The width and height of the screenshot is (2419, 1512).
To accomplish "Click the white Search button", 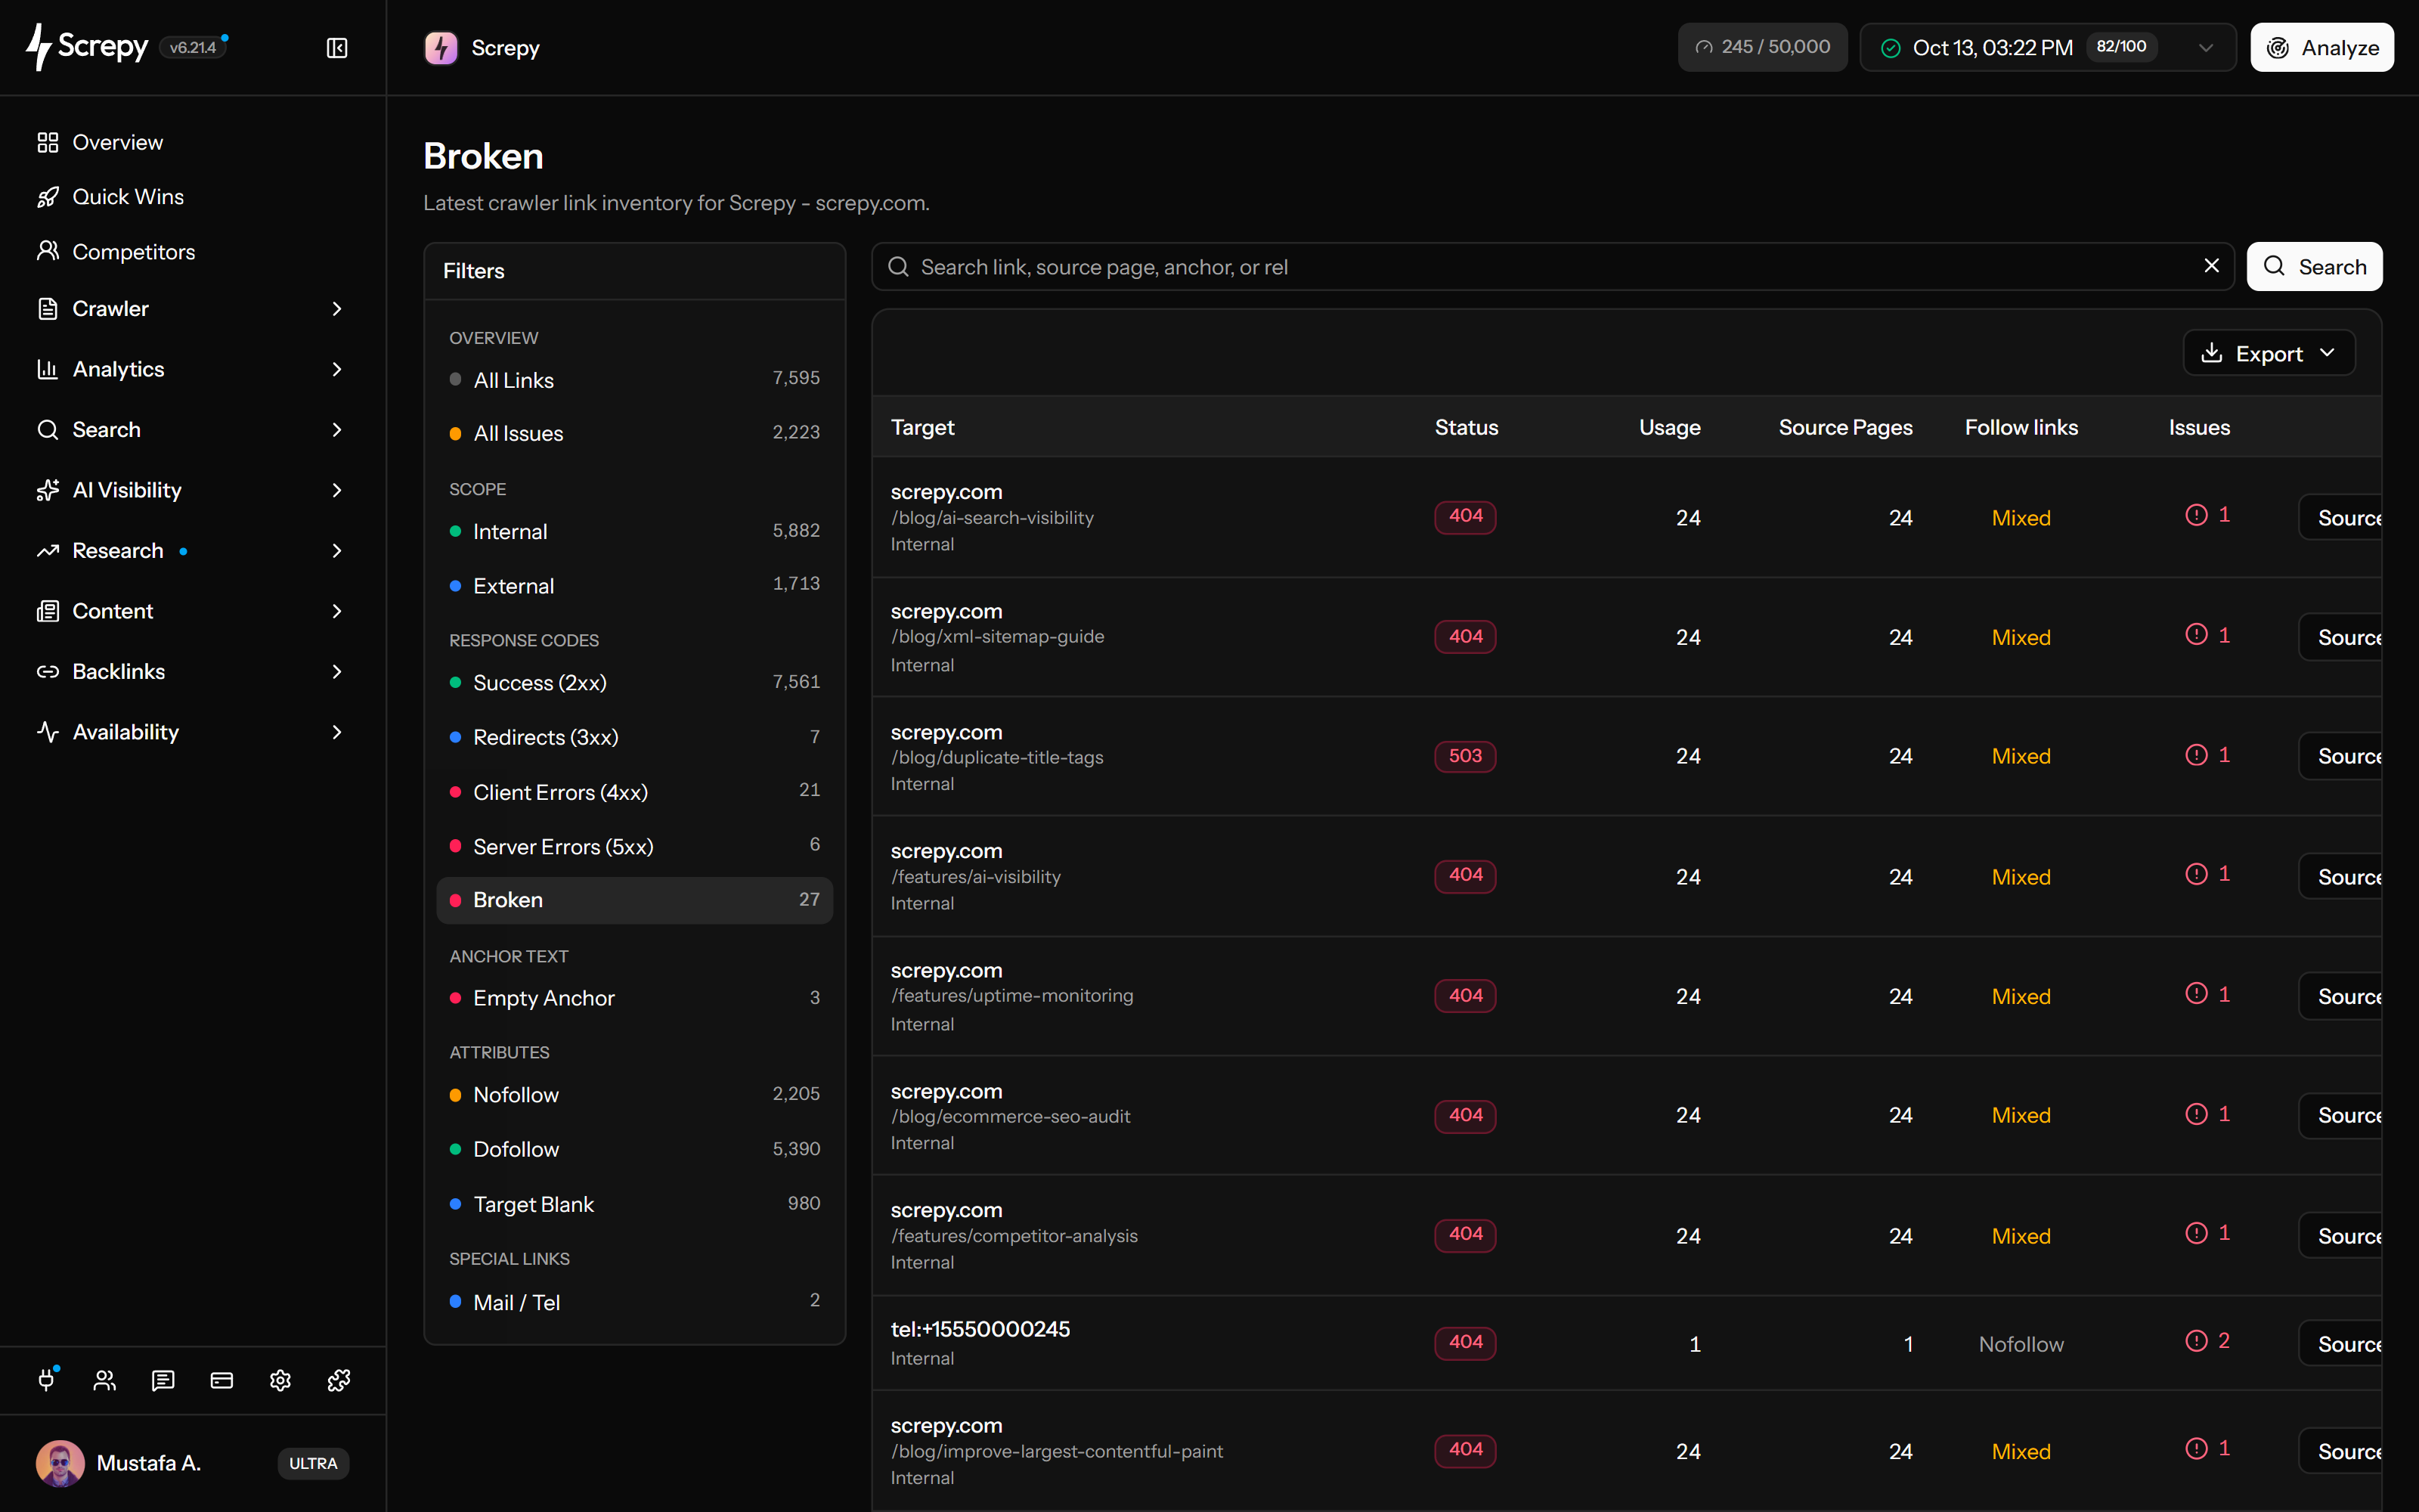I will [2314, 266].
